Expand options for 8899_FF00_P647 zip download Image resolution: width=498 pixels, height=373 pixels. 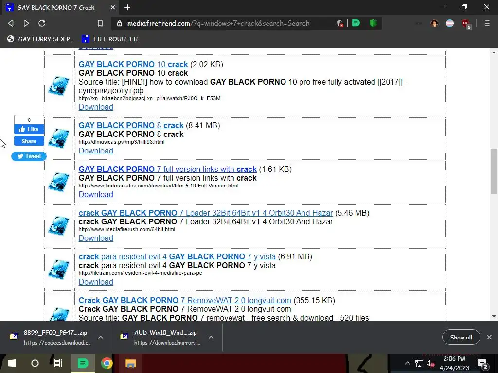click(101, 337)
